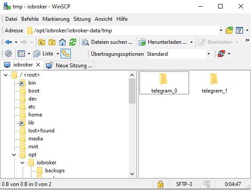Collapse the root tree node
Image resolution: width=251 pixels, height=190 pixels.
(6, 75)
